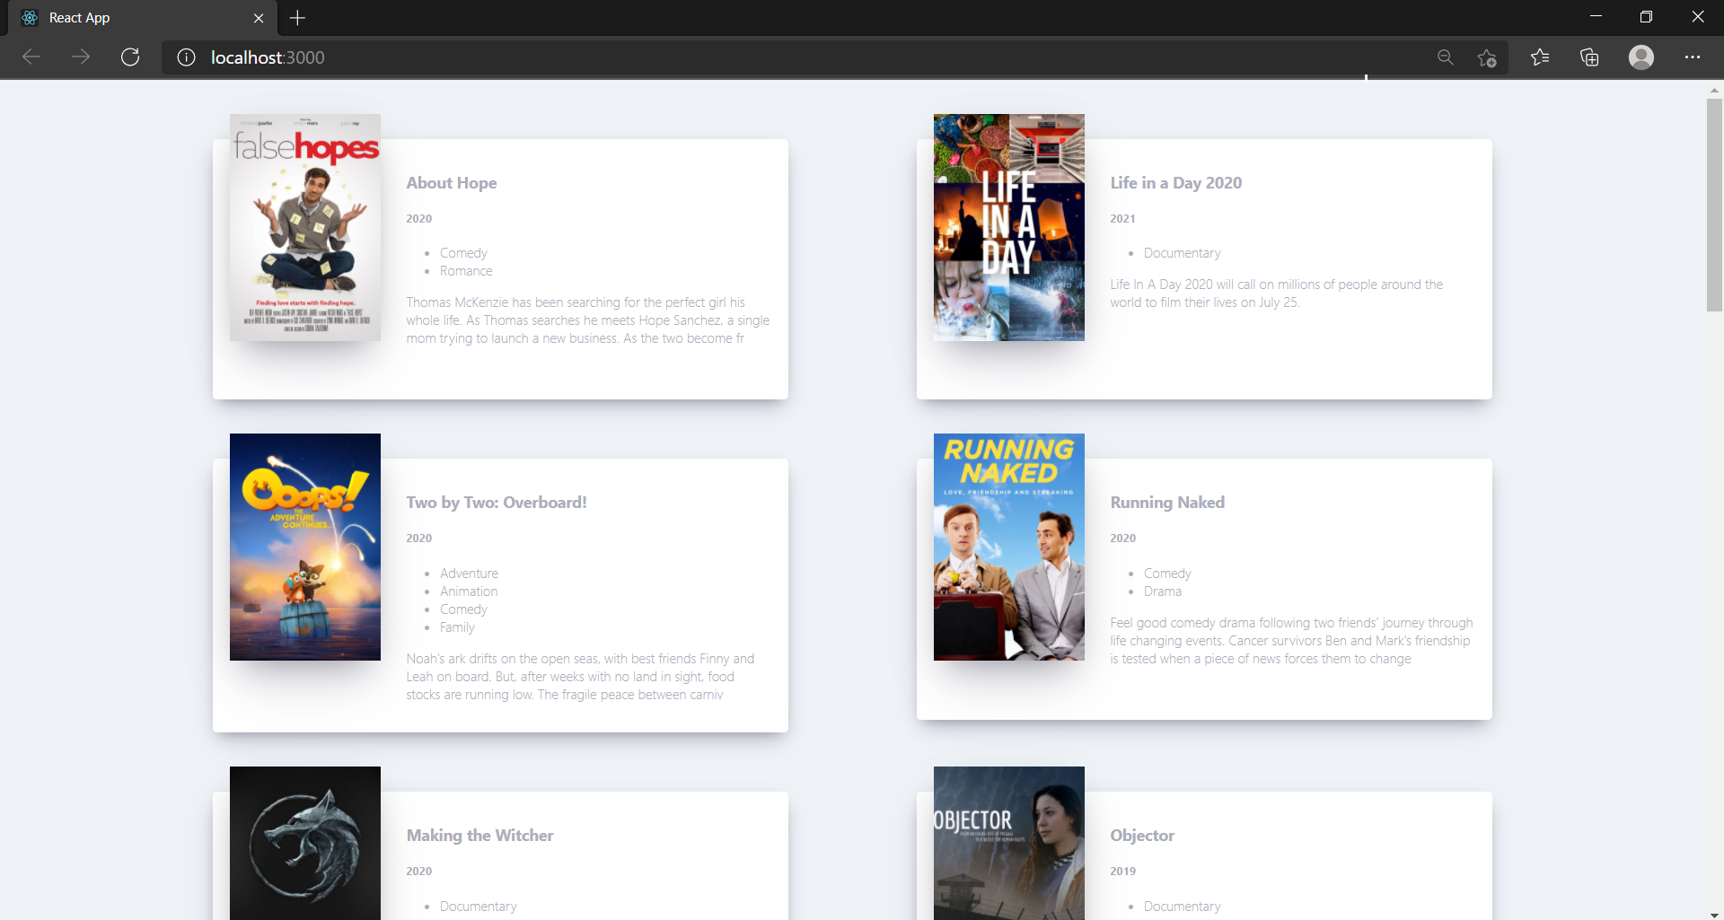
Task: Open the Collections icon
Action: (x=1589, y=57)
